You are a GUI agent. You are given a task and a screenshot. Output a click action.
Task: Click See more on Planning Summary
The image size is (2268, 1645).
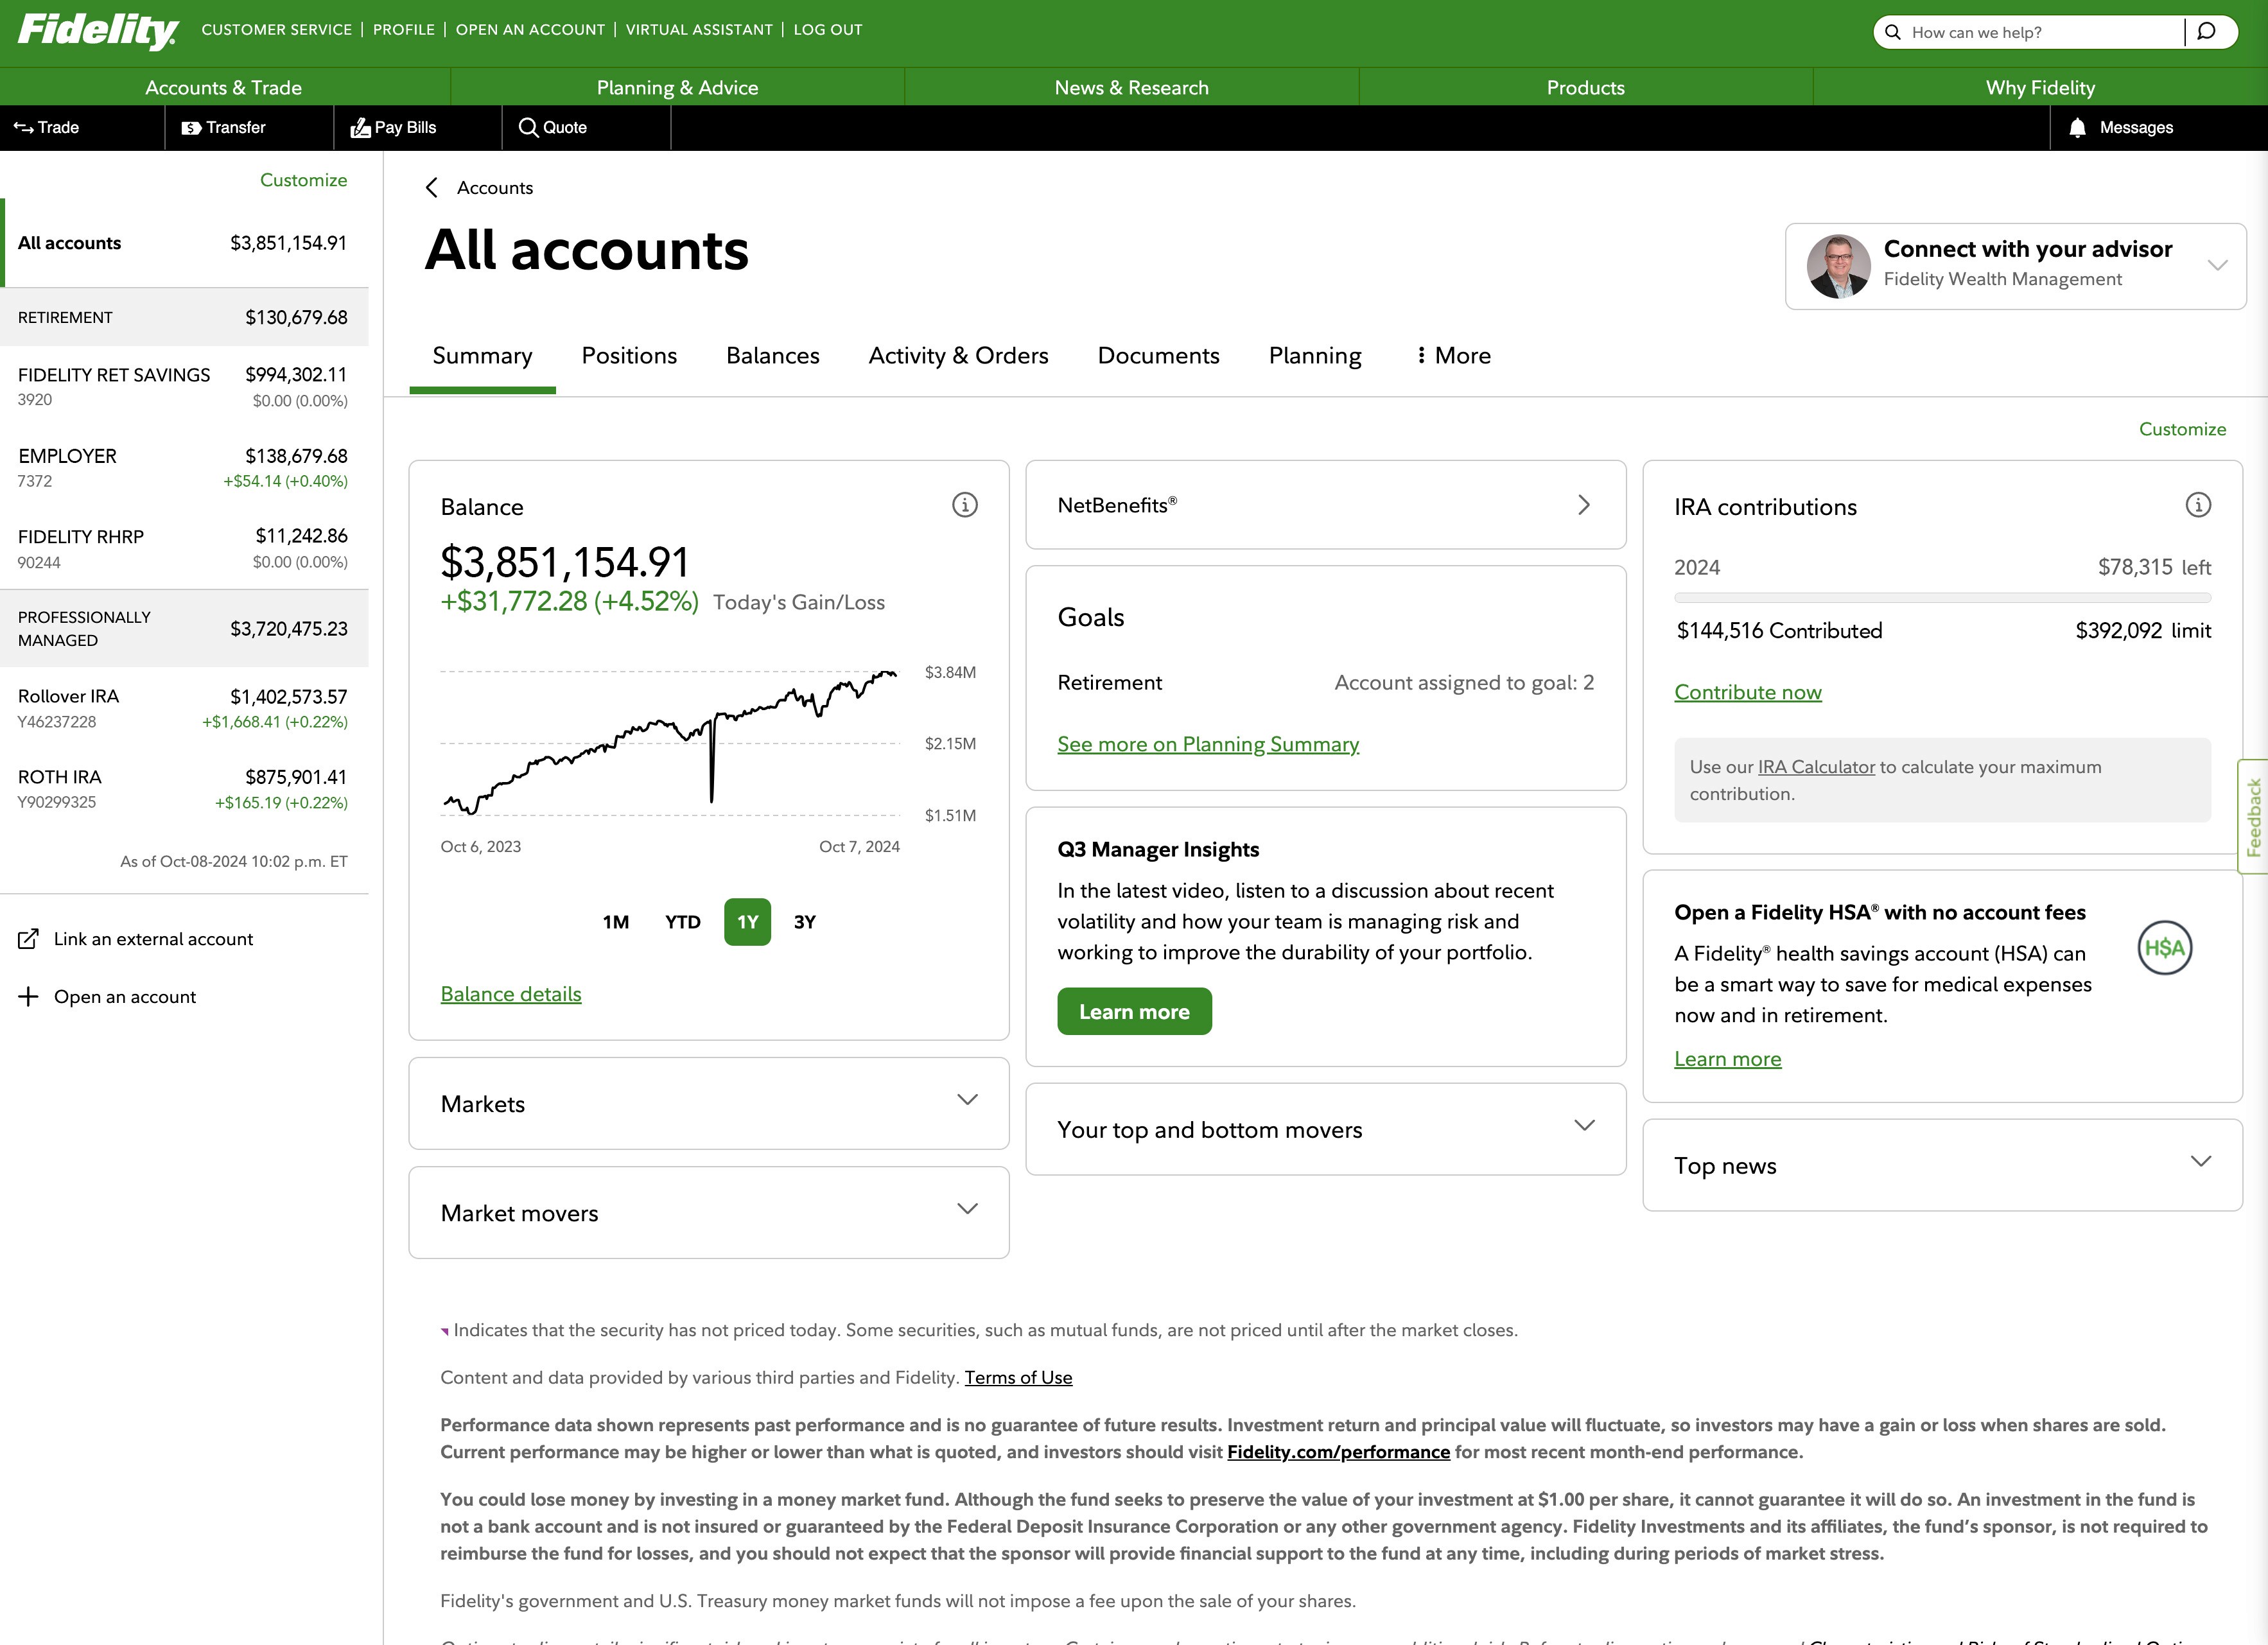[1208, 744]
